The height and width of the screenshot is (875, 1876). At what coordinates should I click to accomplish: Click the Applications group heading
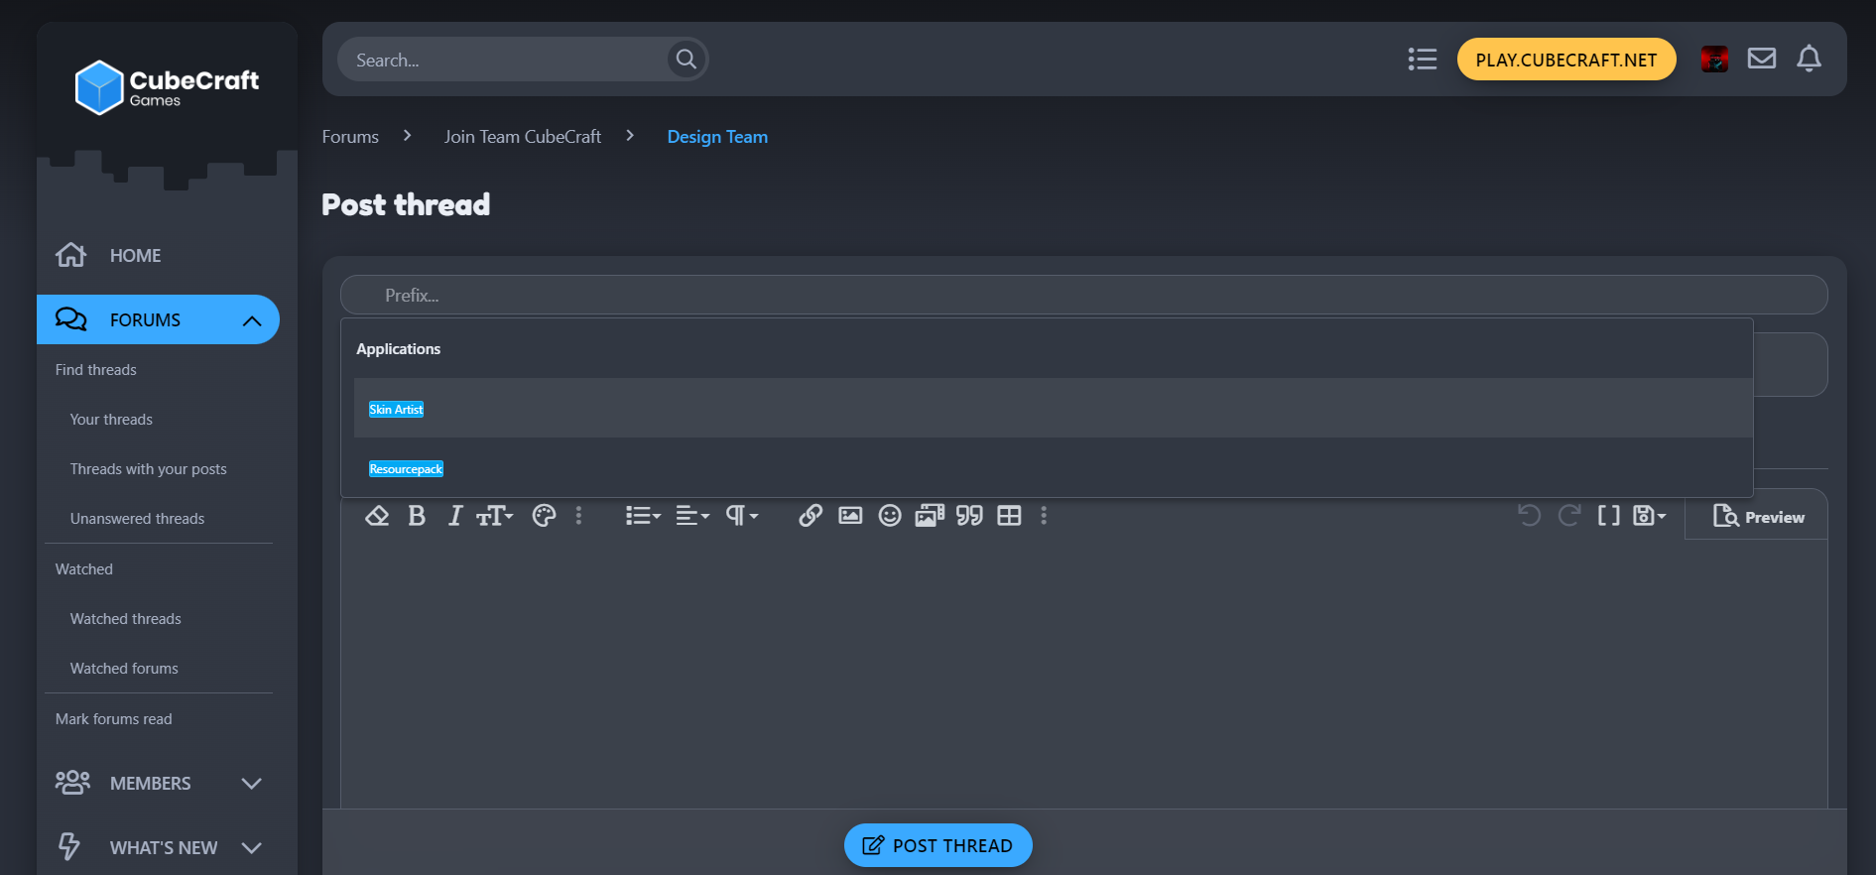coord(398,348)
